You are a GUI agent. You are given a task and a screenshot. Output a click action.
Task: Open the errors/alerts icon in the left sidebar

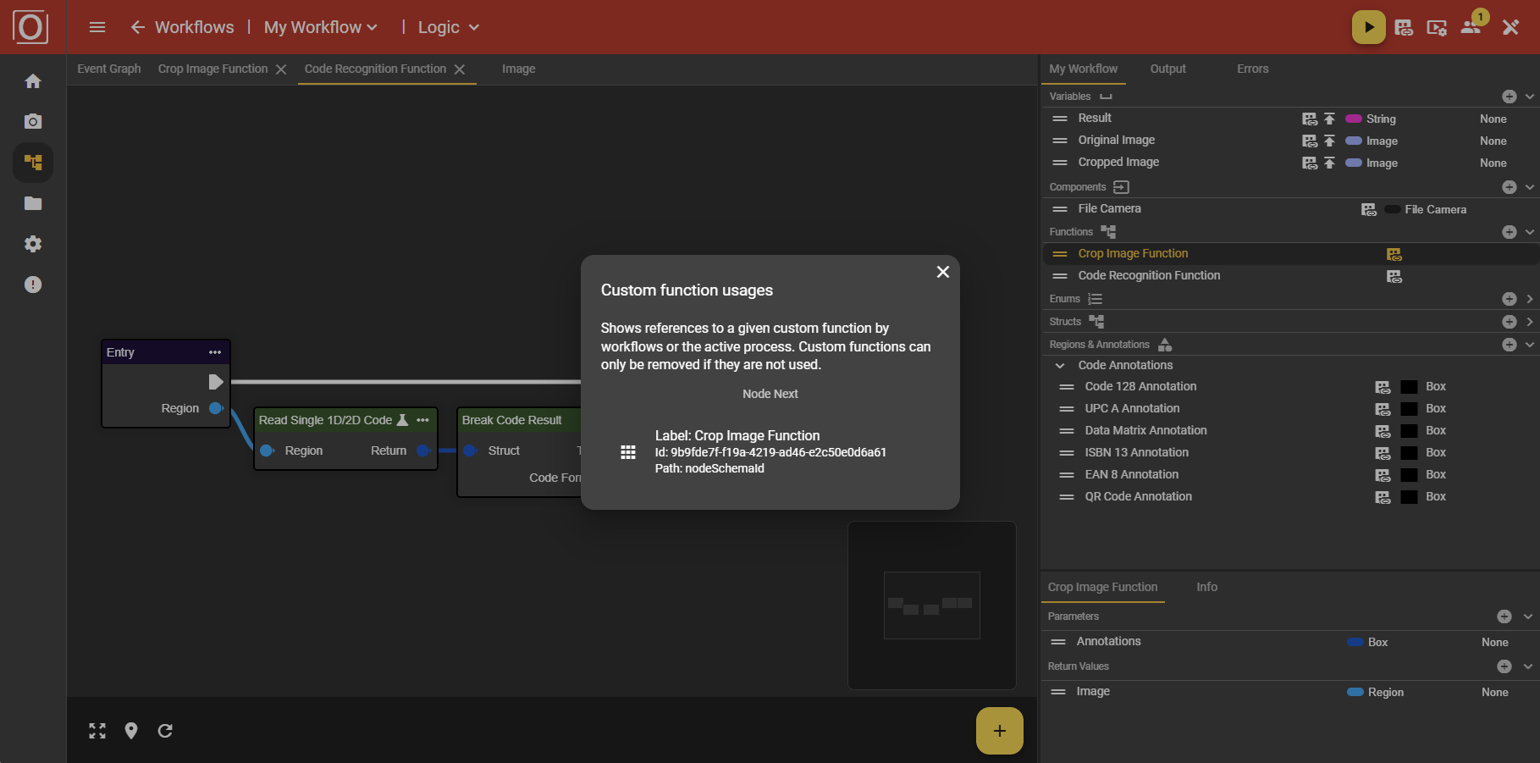pos(32,285)
